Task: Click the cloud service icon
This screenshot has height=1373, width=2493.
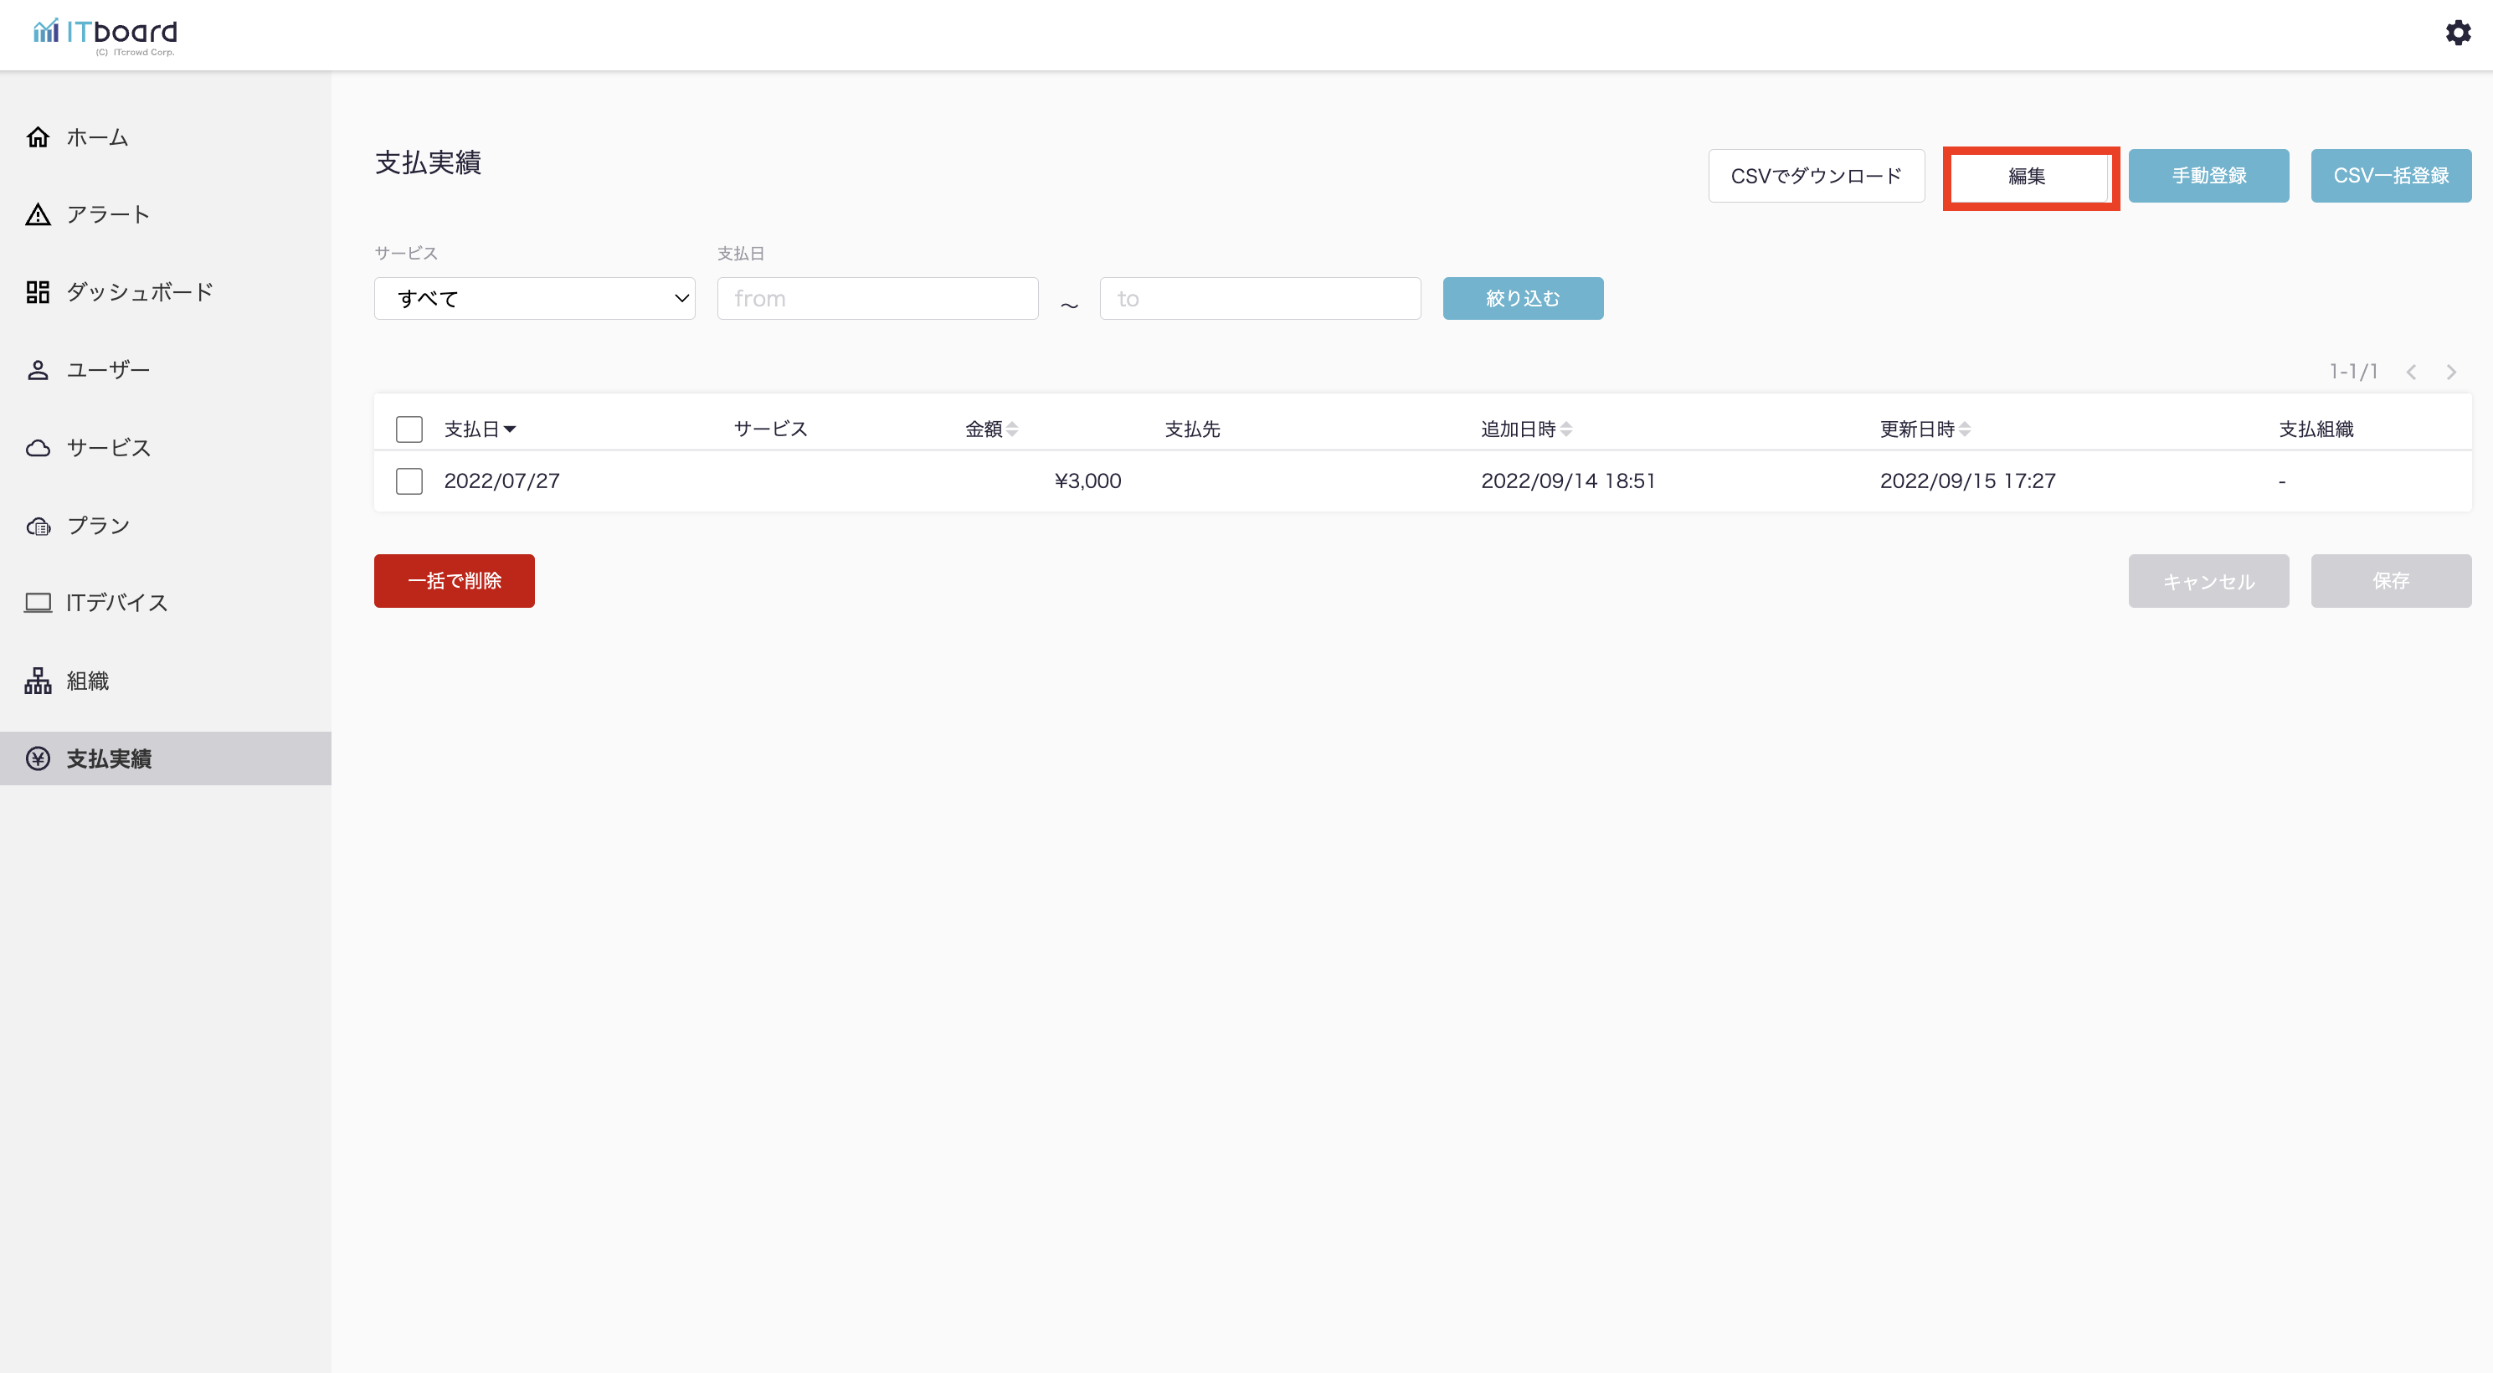Action: pos(38,448)
